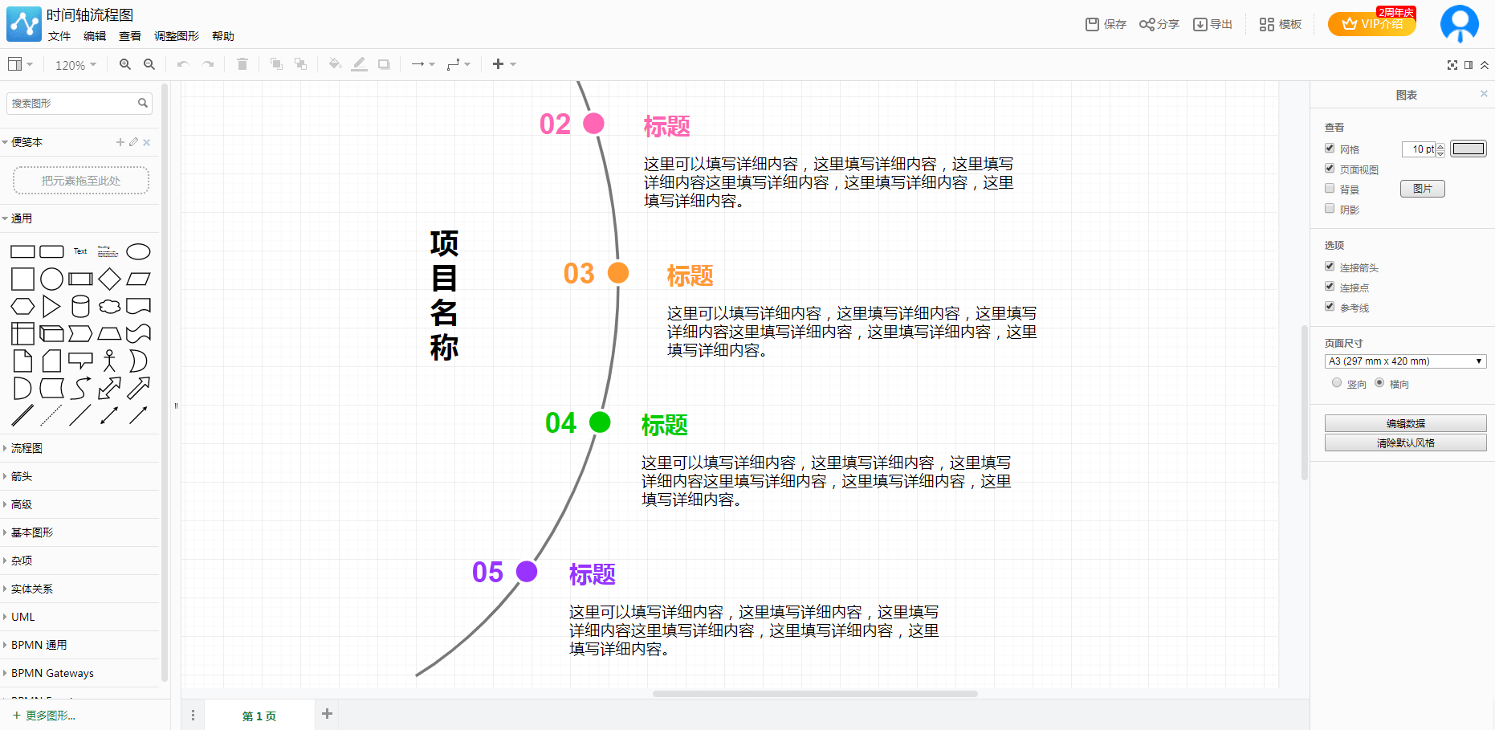Select the Zoom In magnifier icon
This screenshot has height=730, width=1495.
pyautogui.click(x=125, y=64)
